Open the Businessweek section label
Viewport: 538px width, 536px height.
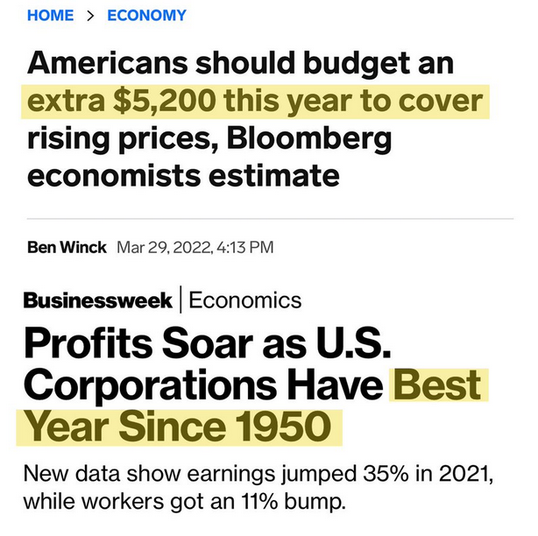click(98, 300)
